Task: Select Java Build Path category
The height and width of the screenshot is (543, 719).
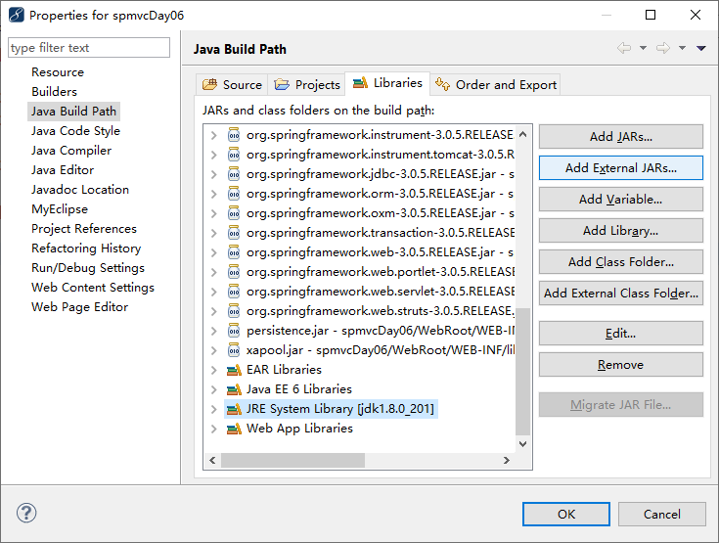Action: tap(73, 112)
